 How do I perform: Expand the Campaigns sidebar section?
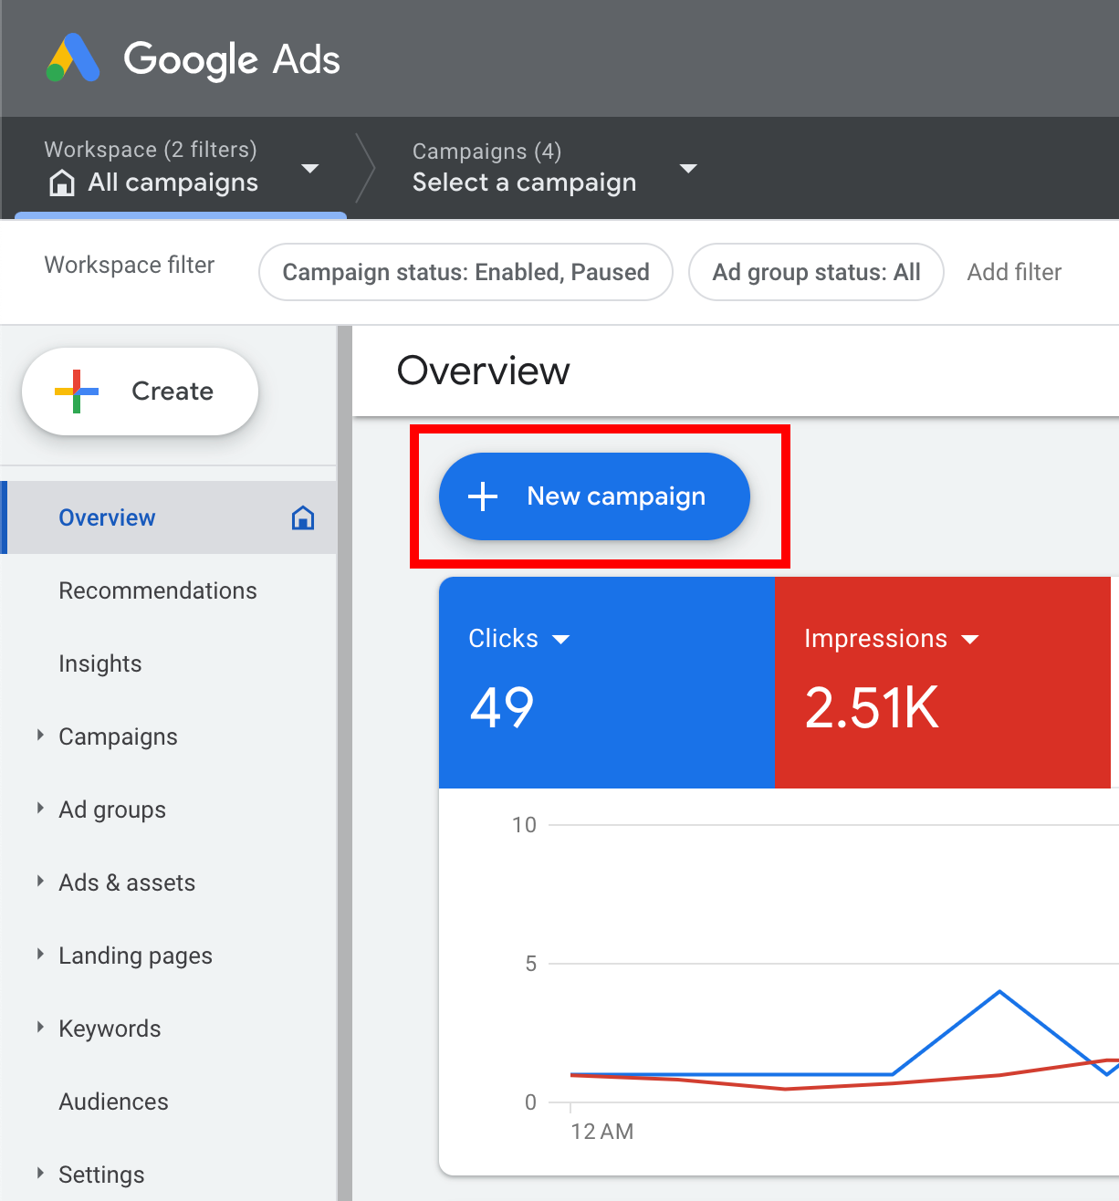(40, 735)
